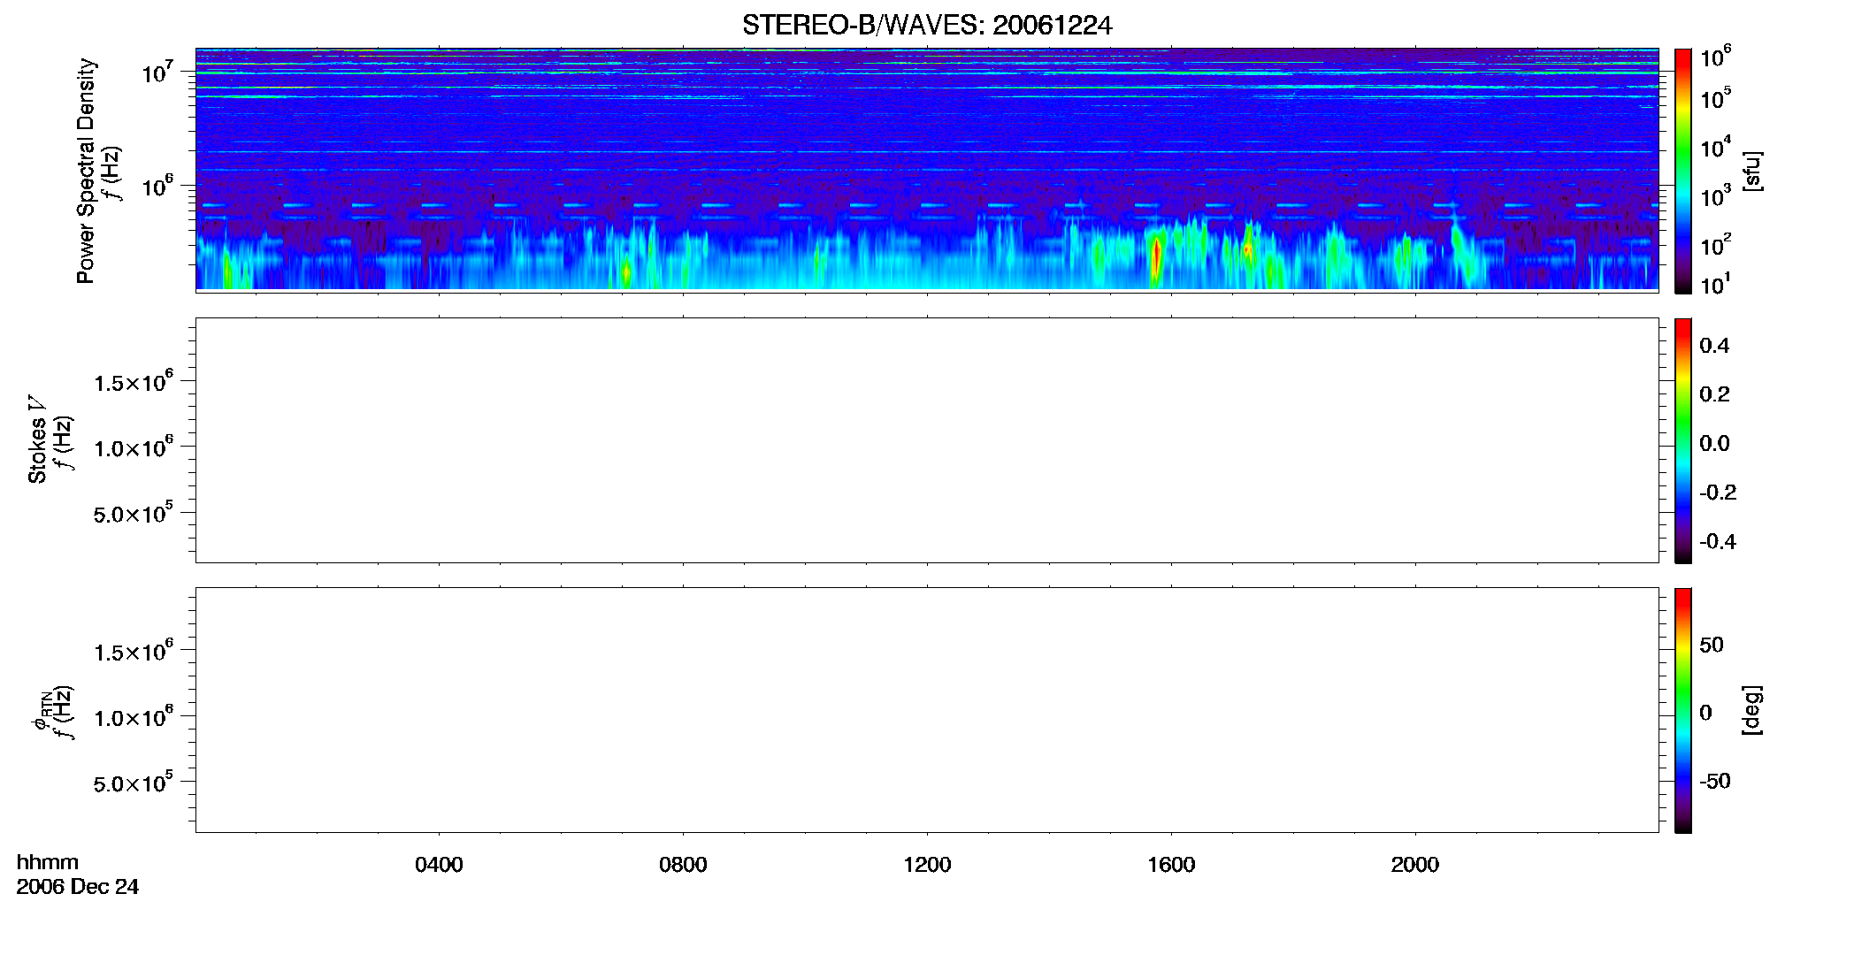Screen dimensions: 1854x955
Task: Click the phi RTN degrees color bar
Action: click(x=1683, y=710)
